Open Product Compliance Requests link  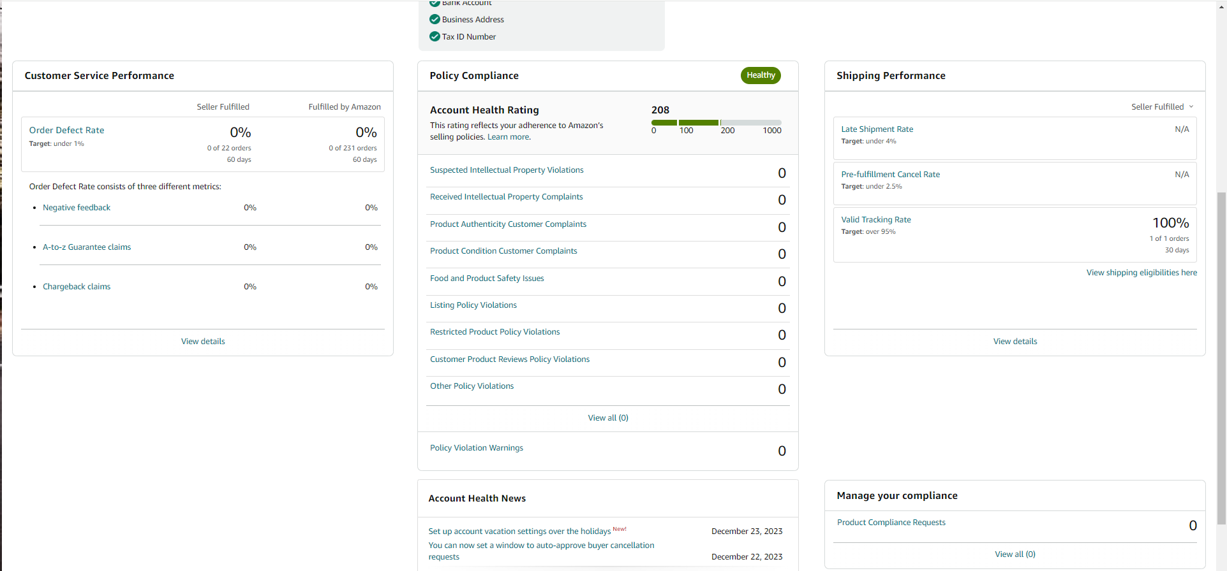click(891, 523)
